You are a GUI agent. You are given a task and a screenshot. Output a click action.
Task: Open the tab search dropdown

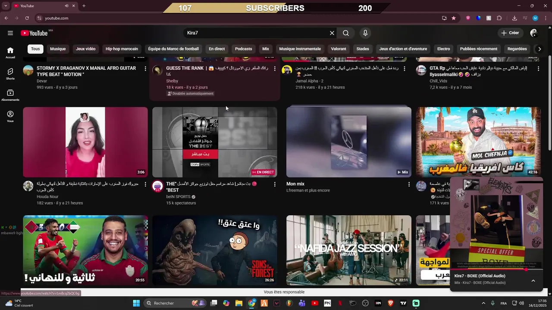pos(6,6)
